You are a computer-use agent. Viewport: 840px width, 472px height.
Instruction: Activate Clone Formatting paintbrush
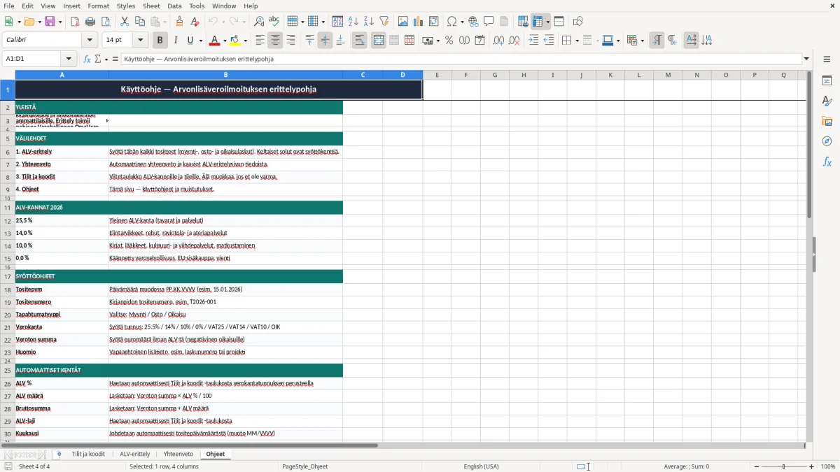pyautogui.click(x=180, y=22)
